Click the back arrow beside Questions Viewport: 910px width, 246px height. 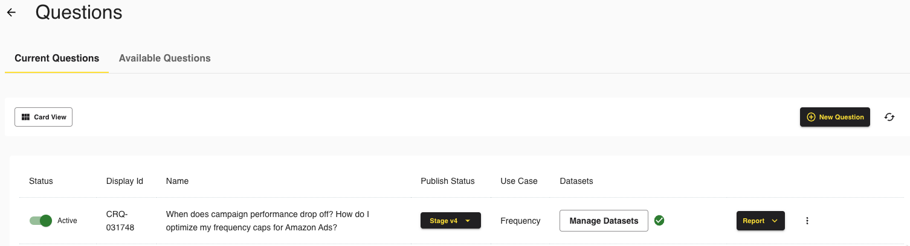[11, 13]
